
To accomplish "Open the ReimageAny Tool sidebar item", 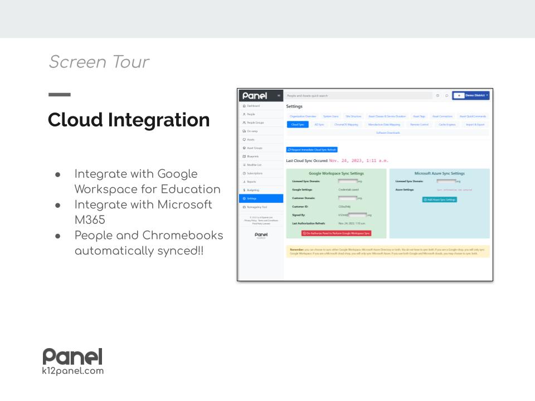I will coord(261,207).
